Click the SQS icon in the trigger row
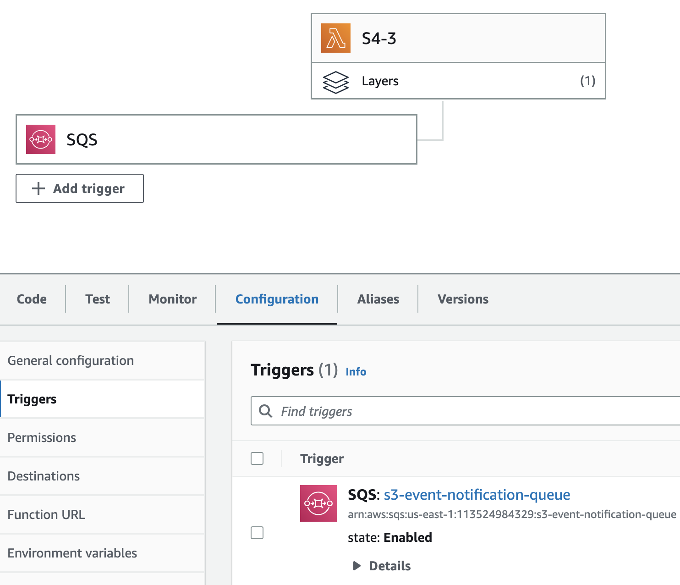 318,503
